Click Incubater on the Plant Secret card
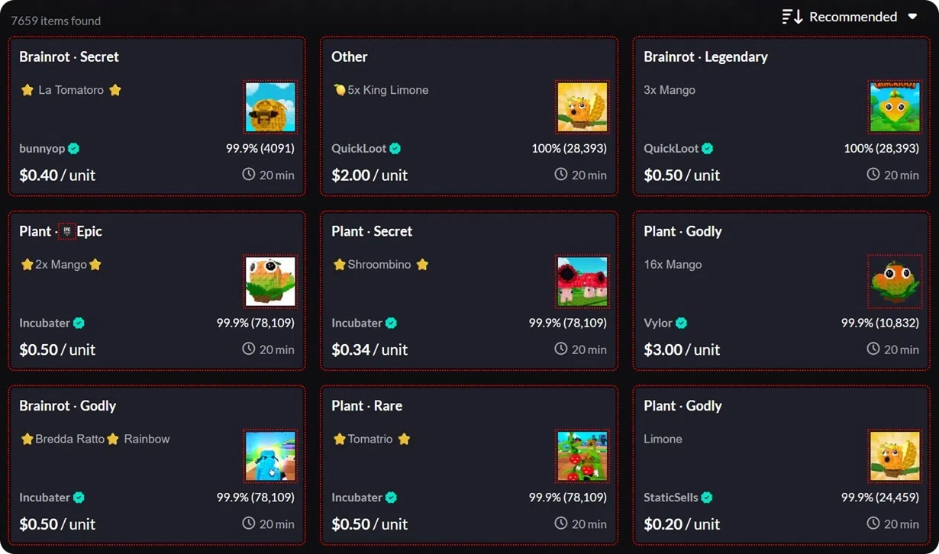939x554 pixels. click(357, 323)
